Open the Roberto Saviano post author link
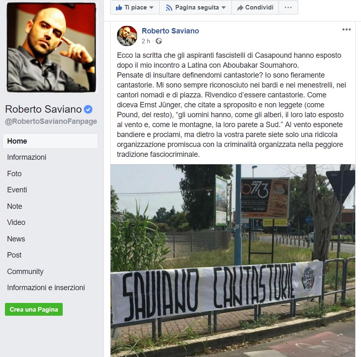The height and width of the screenshot is (357, 361). click(x=170, y=31)
